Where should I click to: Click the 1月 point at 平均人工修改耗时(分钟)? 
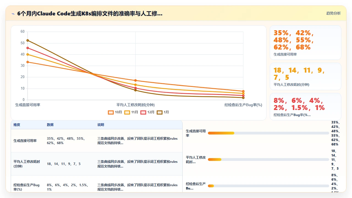(135, 90)
